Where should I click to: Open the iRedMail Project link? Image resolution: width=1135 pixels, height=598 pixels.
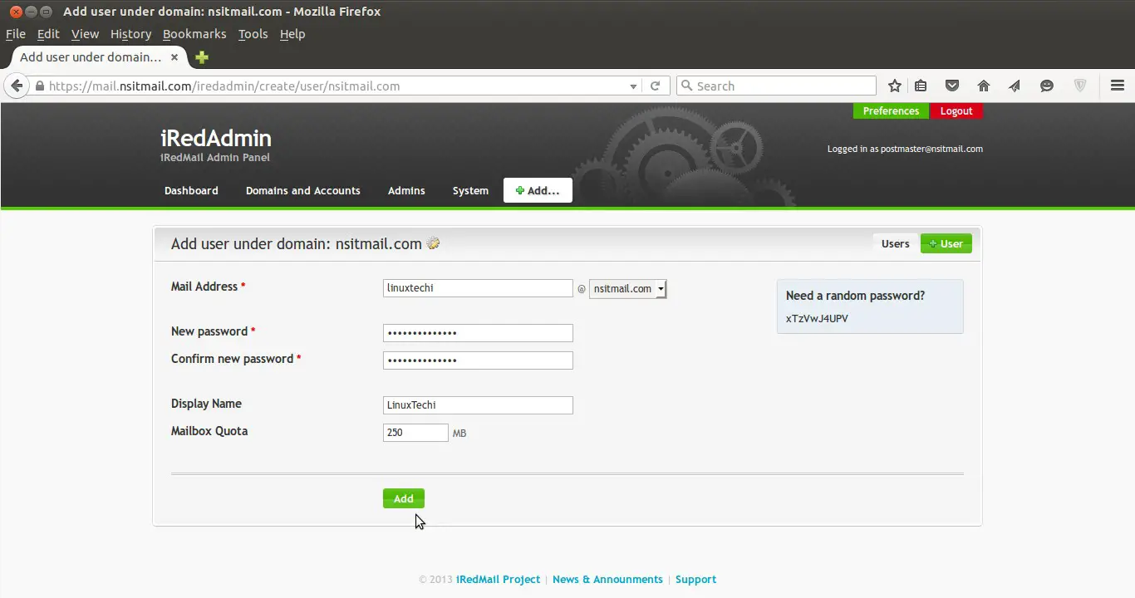point(499,580)
